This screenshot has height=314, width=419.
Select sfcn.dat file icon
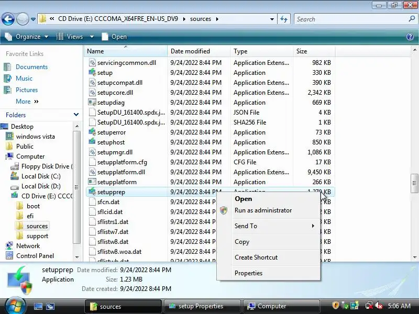(92, 201)
